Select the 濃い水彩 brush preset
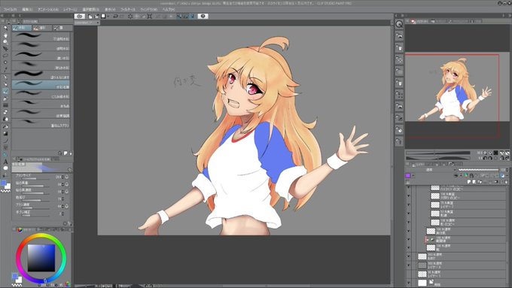Image resolution: width=512 pixels, height=288 pixels. pos(41,56)
